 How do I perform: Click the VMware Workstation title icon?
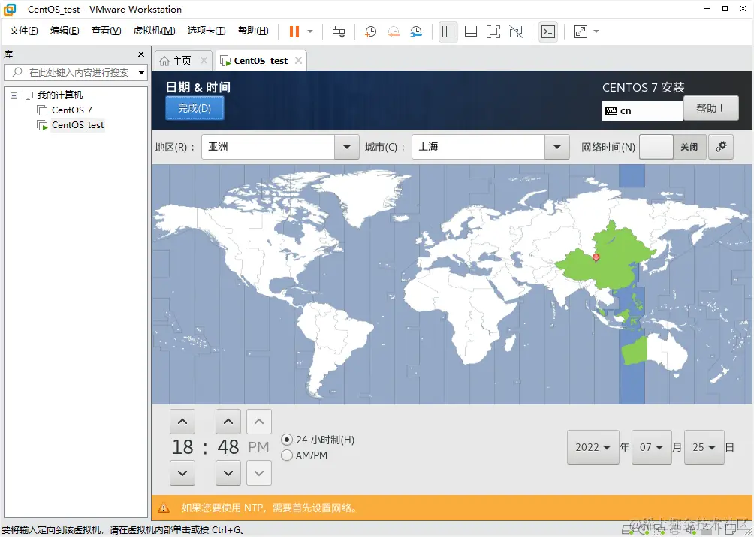click(10, 9)
